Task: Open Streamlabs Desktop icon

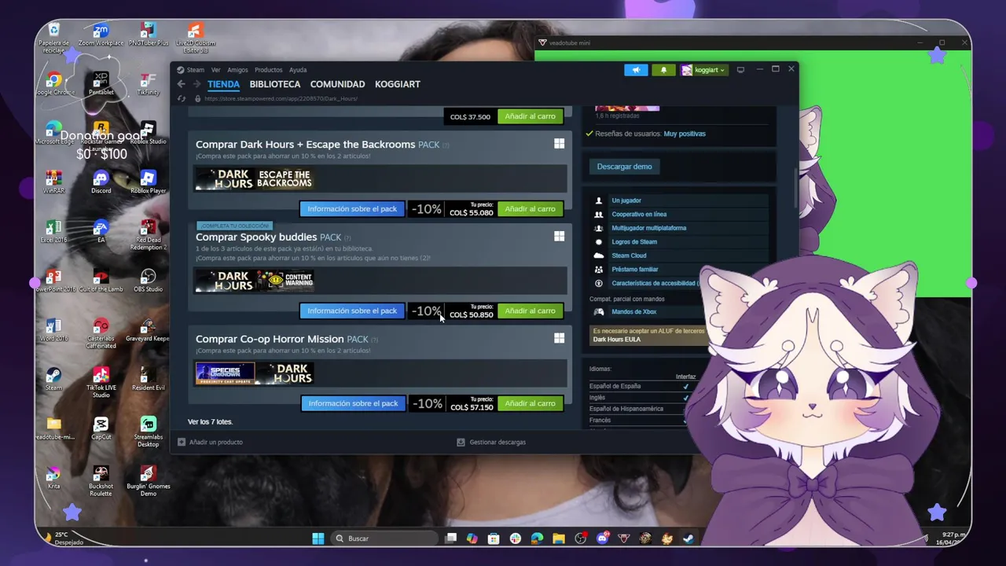Action: click(148, 432)
